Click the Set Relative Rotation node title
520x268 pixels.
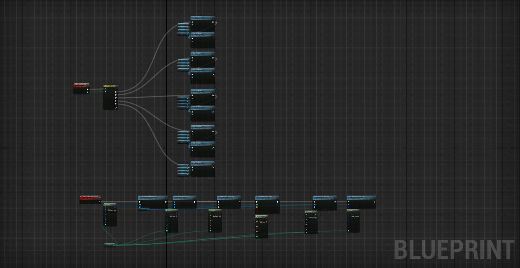point(325,197)
